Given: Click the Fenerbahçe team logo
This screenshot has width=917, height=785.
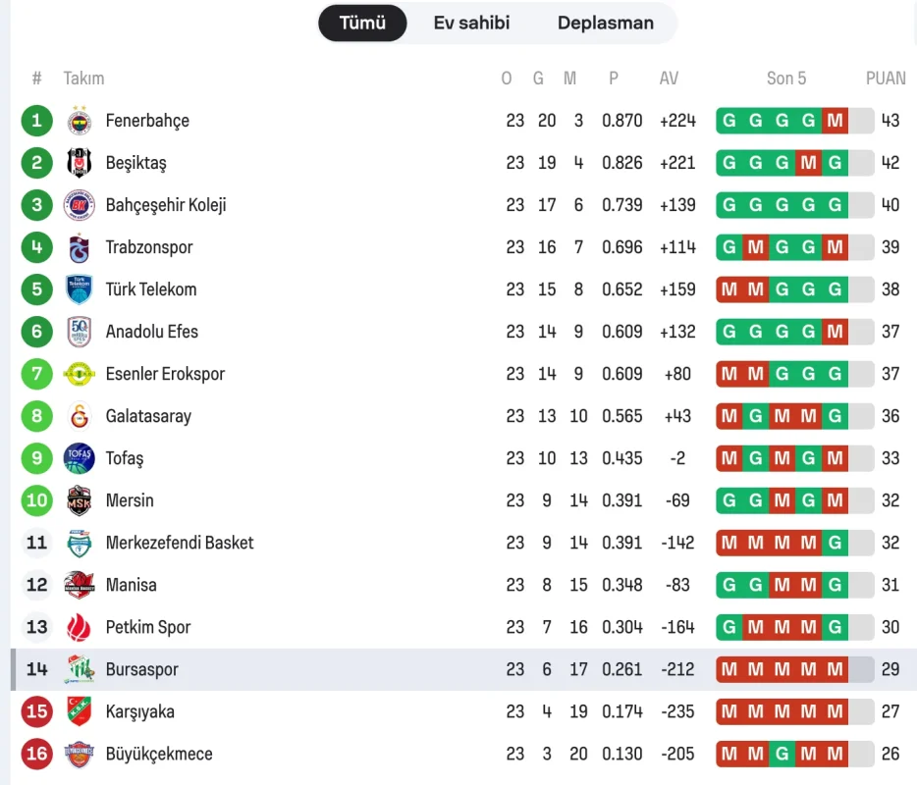Looking at the screenshot, I should click(x=80, y=121).
